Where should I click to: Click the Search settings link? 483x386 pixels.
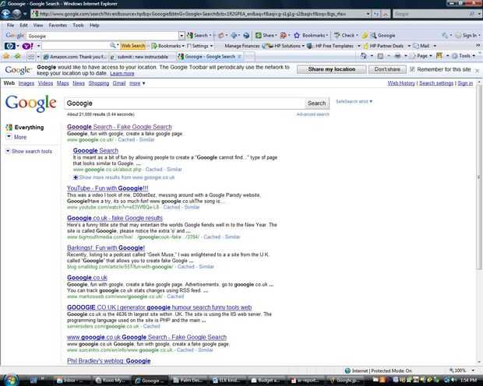(x=436, y=83)
